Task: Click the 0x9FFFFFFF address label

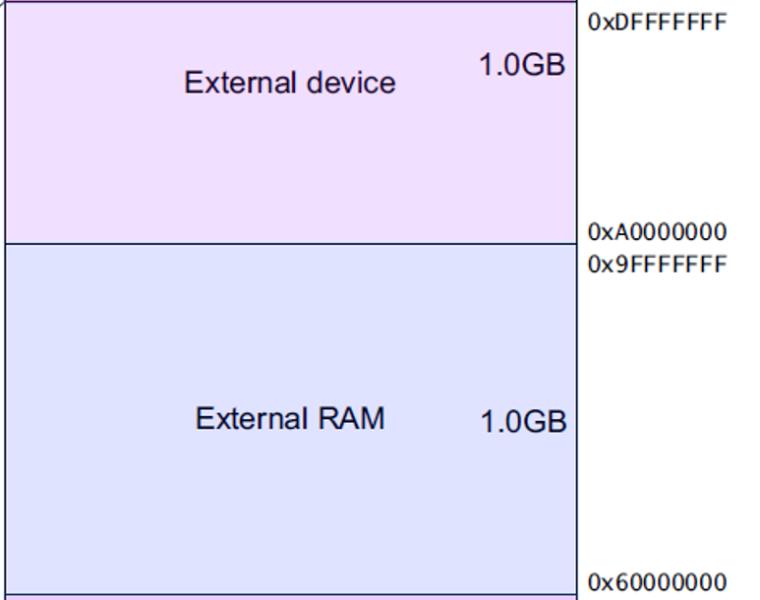Action: click(657, 265)
